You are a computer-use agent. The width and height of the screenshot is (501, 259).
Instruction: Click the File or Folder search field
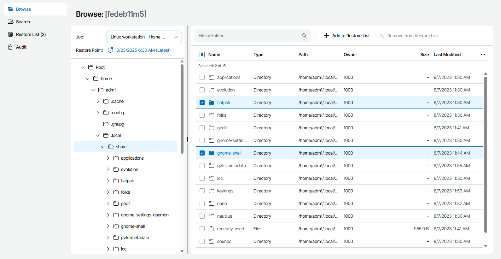248,36
